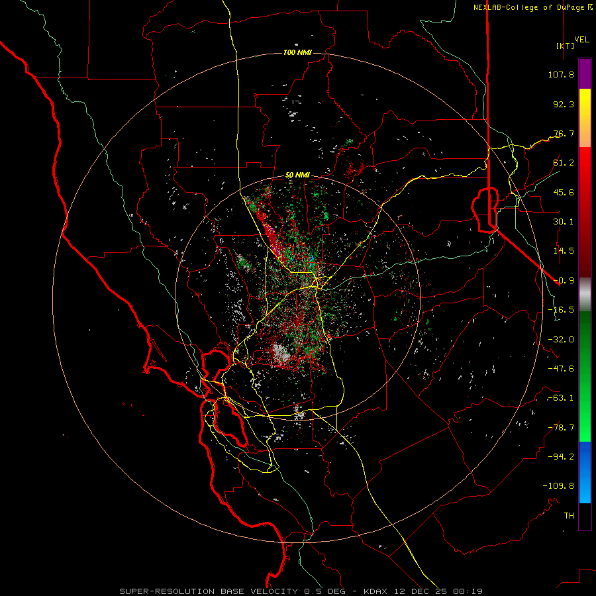Image resolution: width=596 pixels, height=596 pixels.
Task: Click the -16.5 scale value
Action: [x=561, y=310]
